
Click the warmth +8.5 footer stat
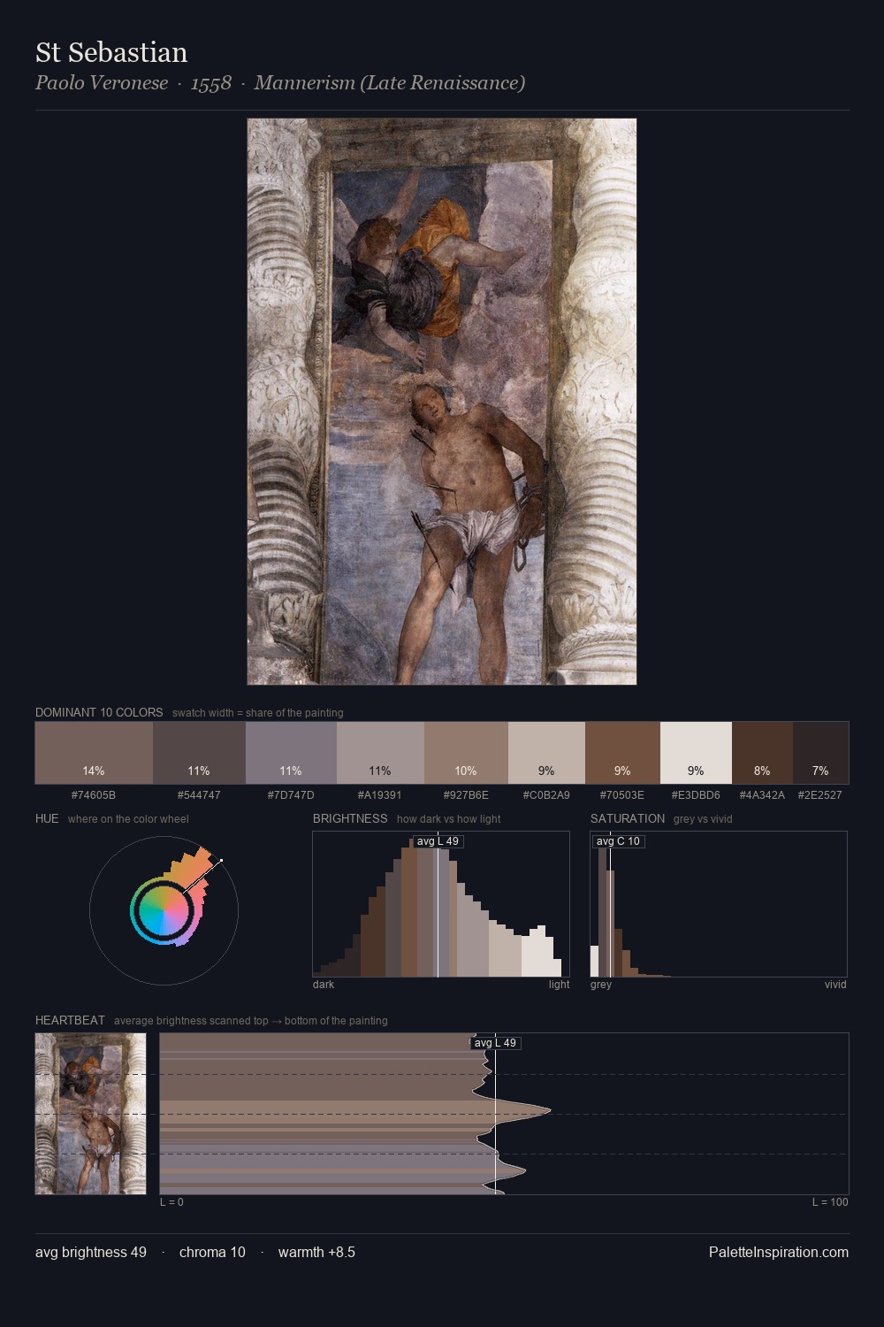click(x=316, y=1252)
